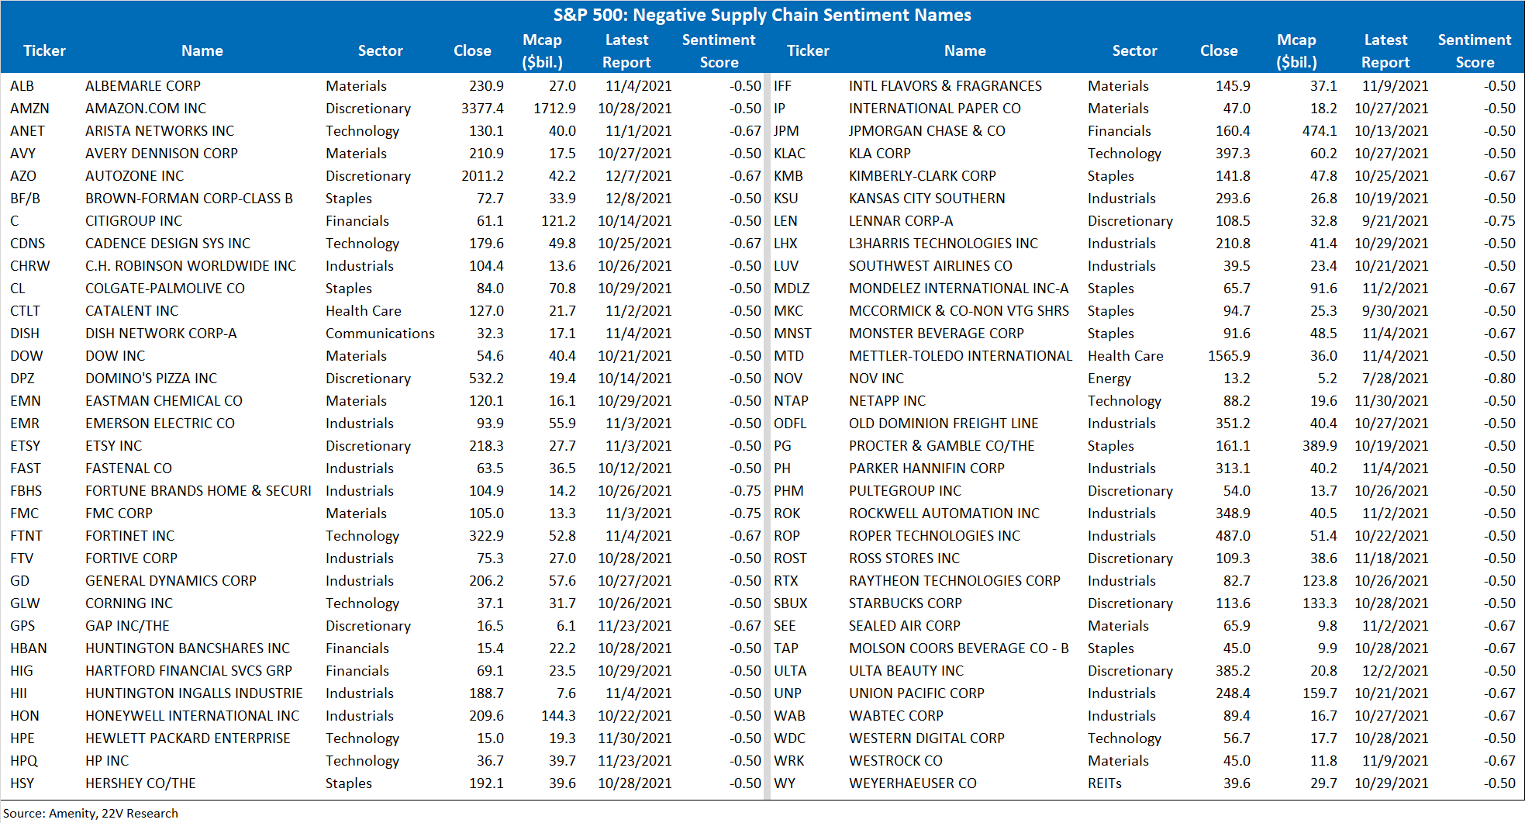
Task: Click HUNTINGTON INGALLS INDUSTRIE cell
Action: [x=194, y=693]
